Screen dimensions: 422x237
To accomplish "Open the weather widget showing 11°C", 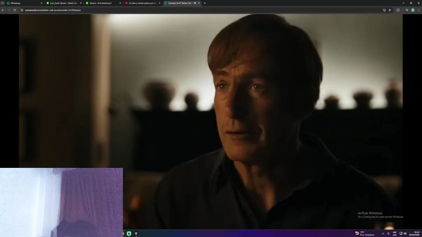I will [365, 233].
